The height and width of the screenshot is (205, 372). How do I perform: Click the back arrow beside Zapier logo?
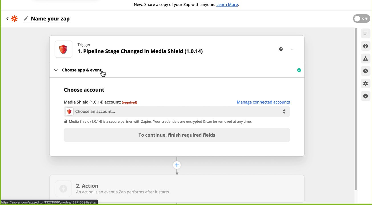tap(7, 19)
